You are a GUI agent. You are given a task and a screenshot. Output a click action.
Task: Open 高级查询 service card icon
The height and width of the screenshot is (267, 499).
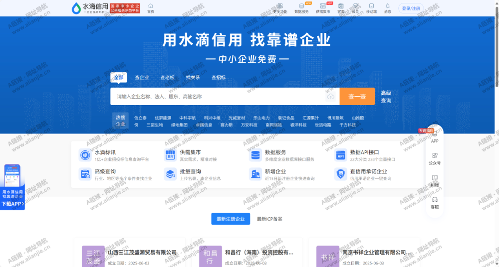[x=85, y=174]
